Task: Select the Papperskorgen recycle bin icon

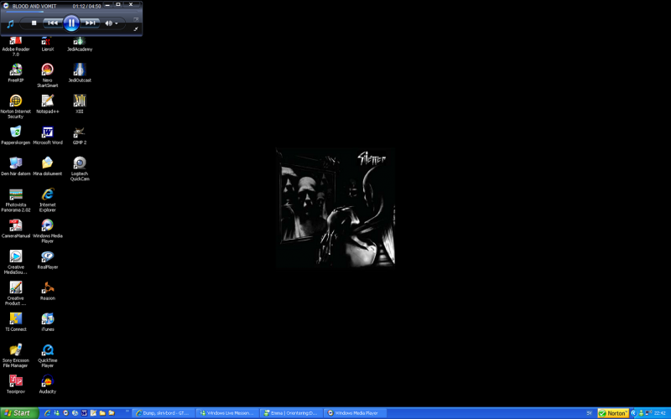Action: tap(16, 135)
